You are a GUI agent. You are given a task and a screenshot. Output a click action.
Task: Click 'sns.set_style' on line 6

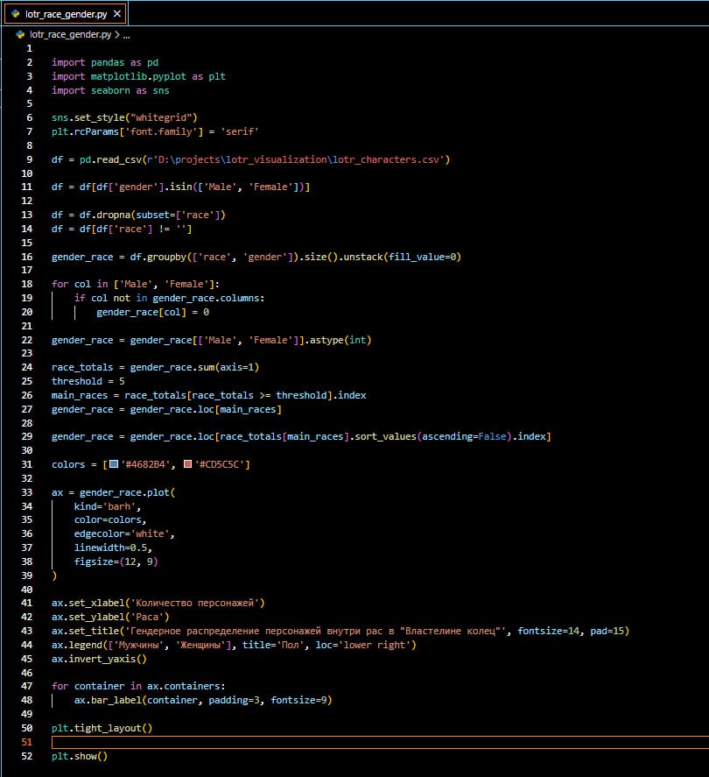(x=88, y=118)
